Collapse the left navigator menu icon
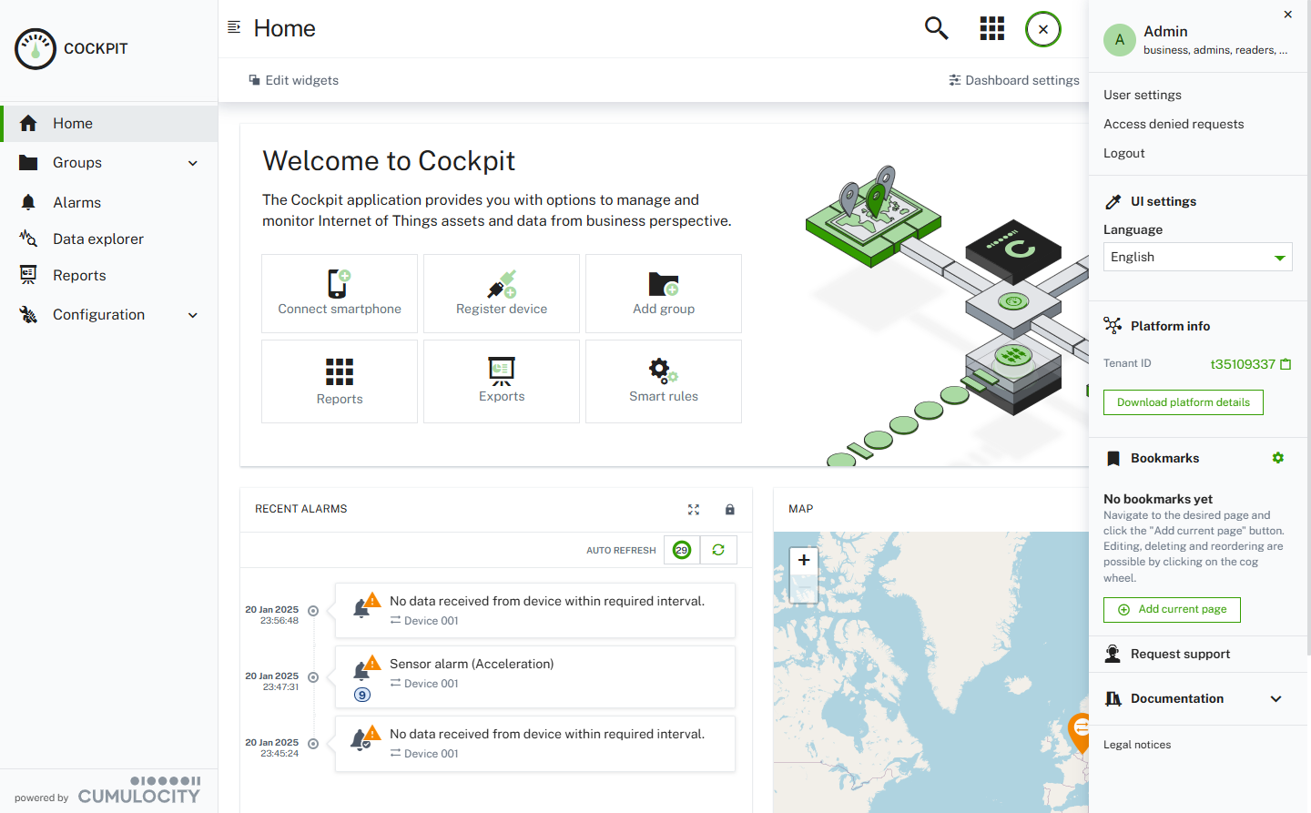This screenshot has width=1311, height=813. coord(234,27)
